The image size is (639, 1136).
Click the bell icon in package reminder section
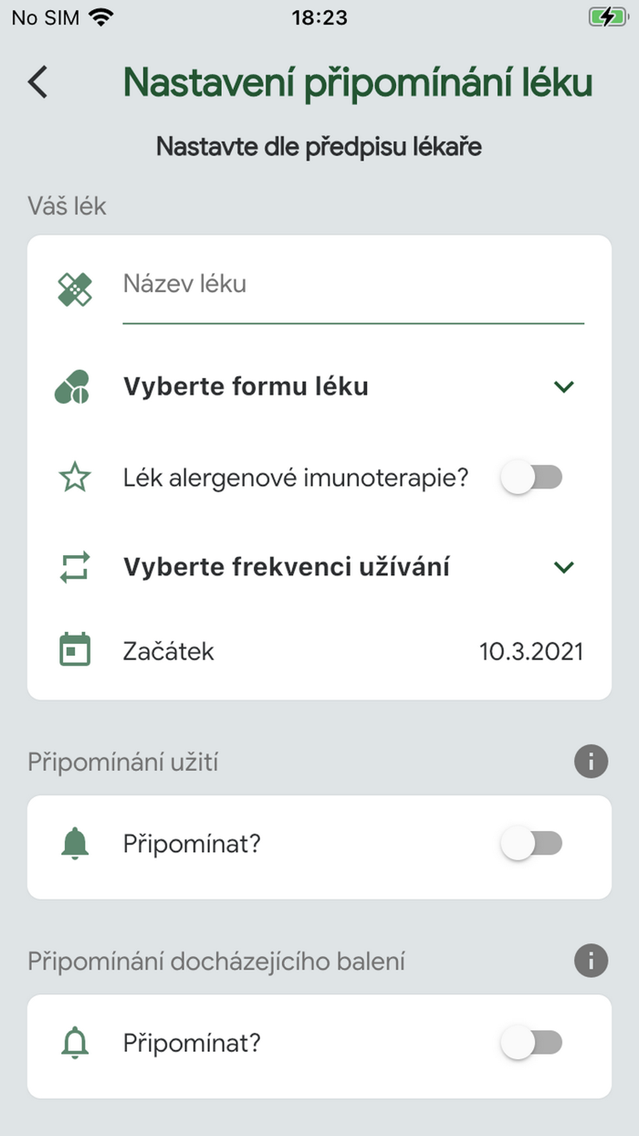(x=74, y=1044)
